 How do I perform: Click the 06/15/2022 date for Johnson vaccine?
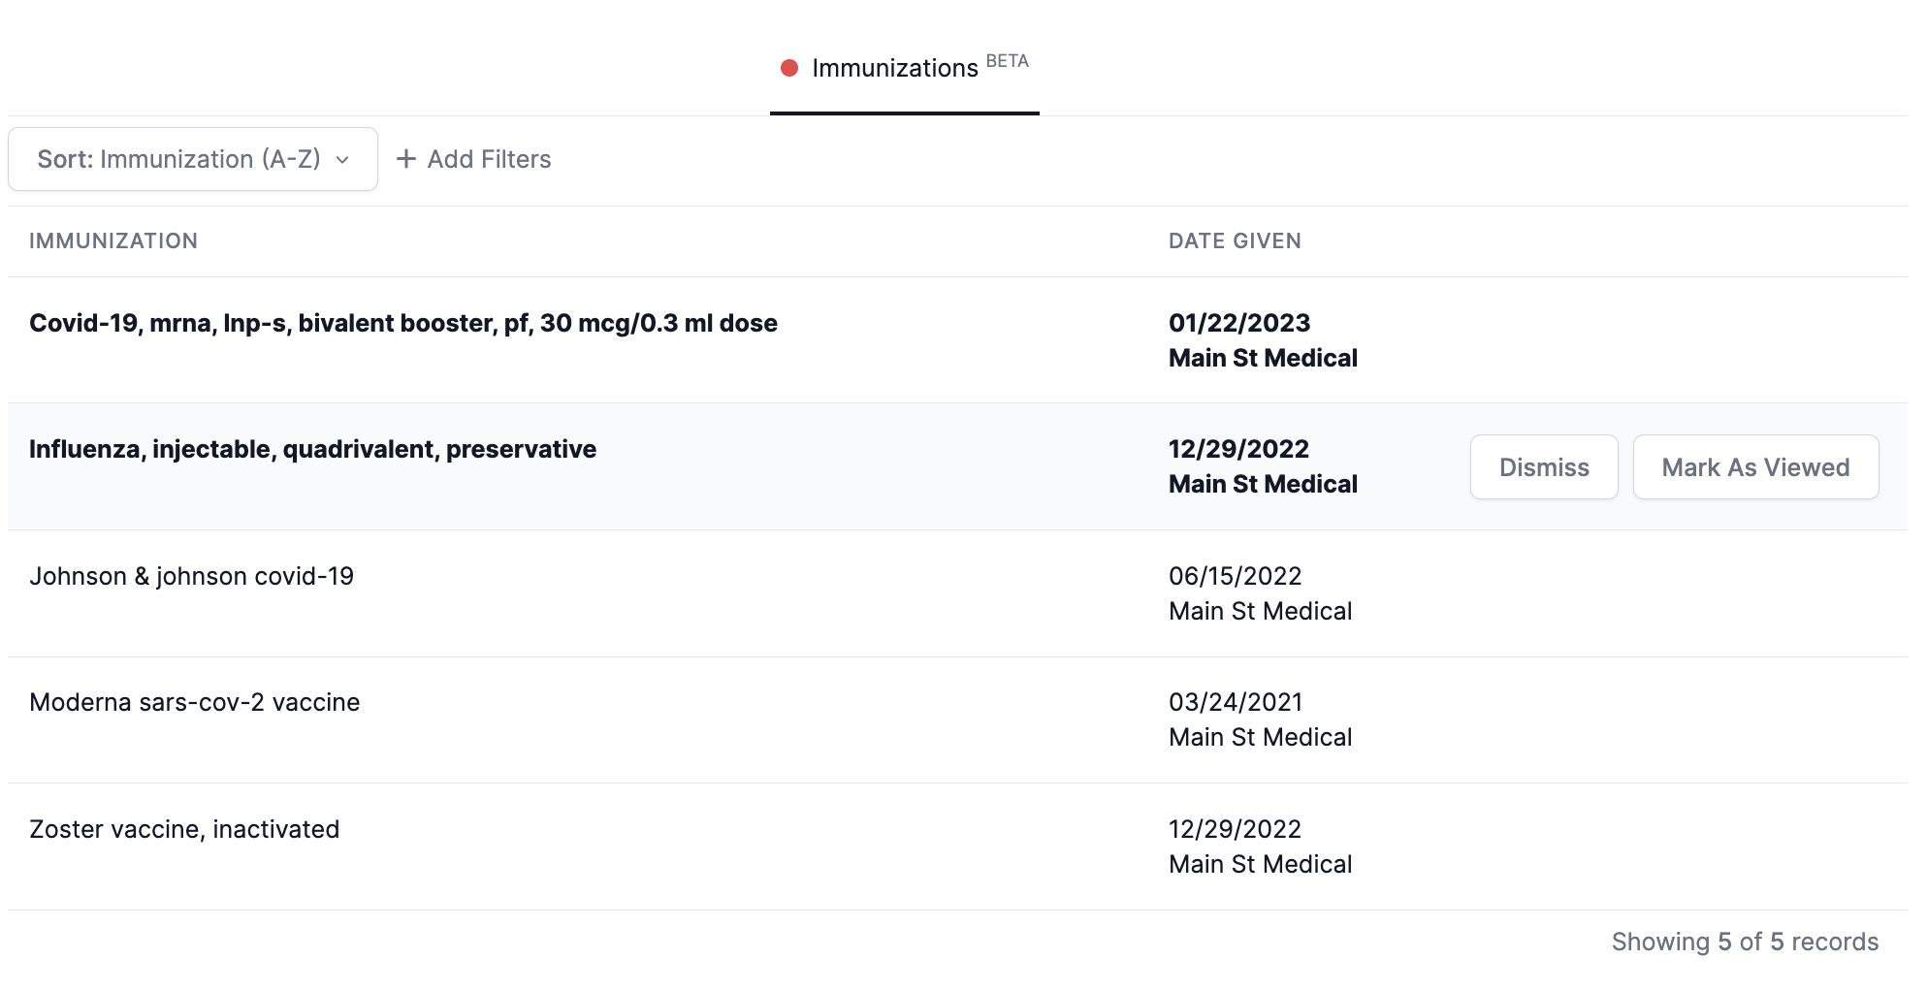(1235, 576)
